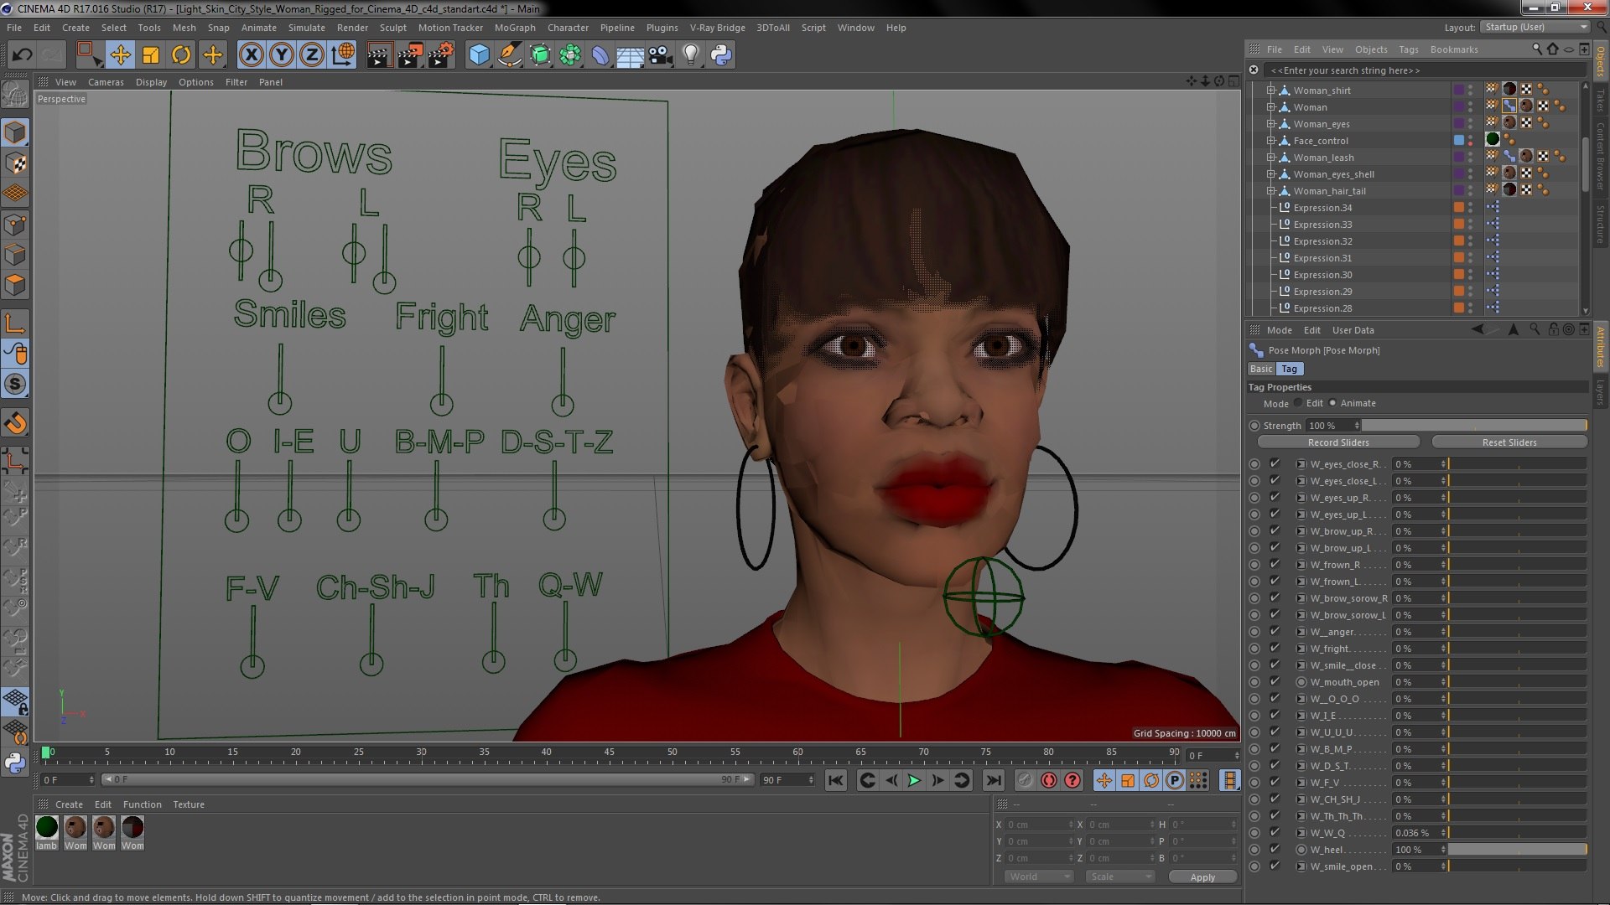1610x905 pixels.
Task: Open the Object Manager Tags menu
Action: tap(1409, 49)
